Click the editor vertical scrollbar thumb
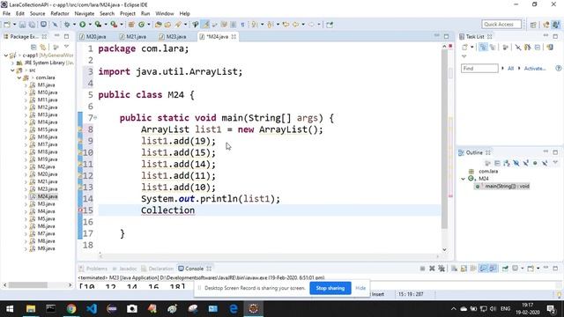The image size is (564, 317). pos(444,140)
